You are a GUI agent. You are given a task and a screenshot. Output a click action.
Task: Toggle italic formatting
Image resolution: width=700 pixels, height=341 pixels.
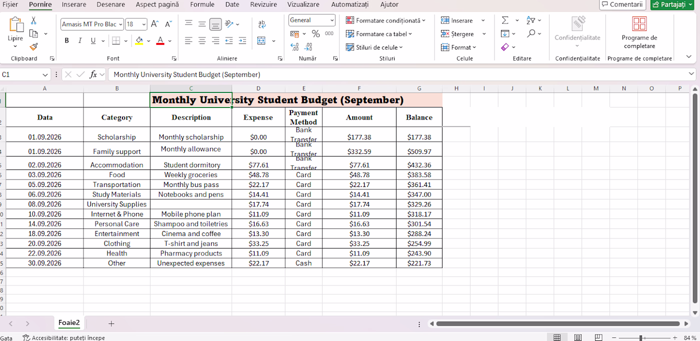click(79, 41)
